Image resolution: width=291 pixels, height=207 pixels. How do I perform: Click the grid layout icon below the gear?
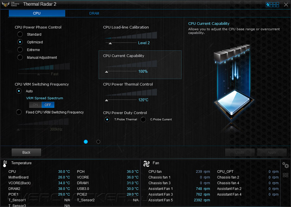[285, 175]
